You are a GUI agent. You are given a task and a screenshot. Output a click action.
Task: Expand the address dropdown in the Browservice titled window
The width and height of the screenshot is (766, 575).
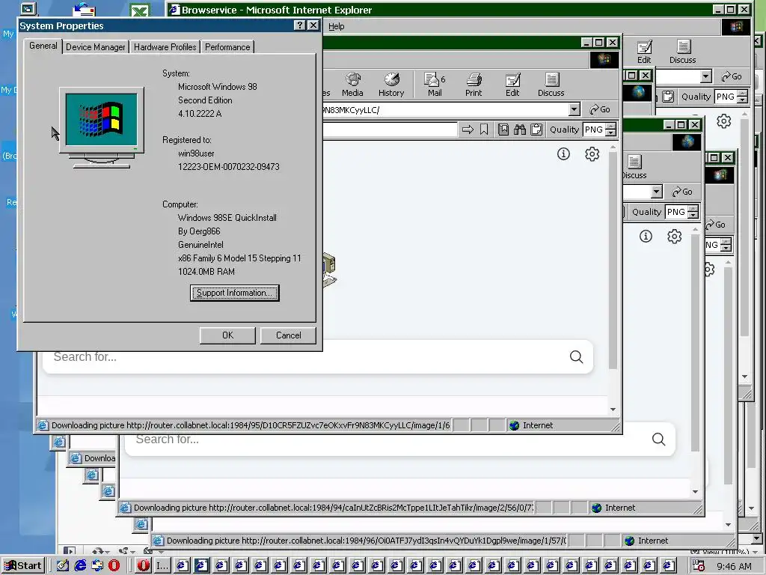click(x=705, y=76)
